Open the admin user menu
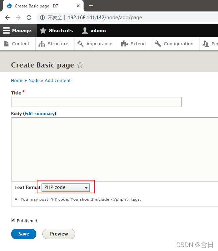The image size is (218, 251). (94, 30)
